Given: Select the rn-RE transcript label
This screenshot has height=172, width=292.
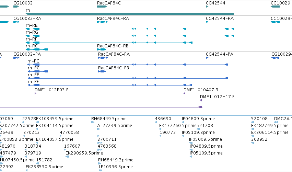Looking at the screenshot, I should [32, 25].
